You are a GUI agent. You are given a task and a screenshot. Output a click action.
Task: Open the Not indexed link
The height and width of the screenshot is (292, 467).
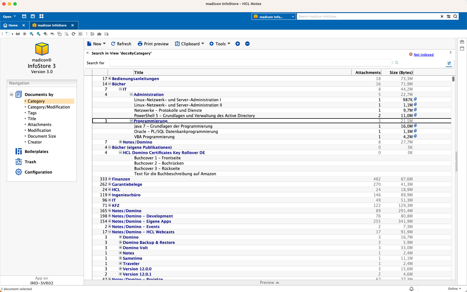[x=424, y=55]
